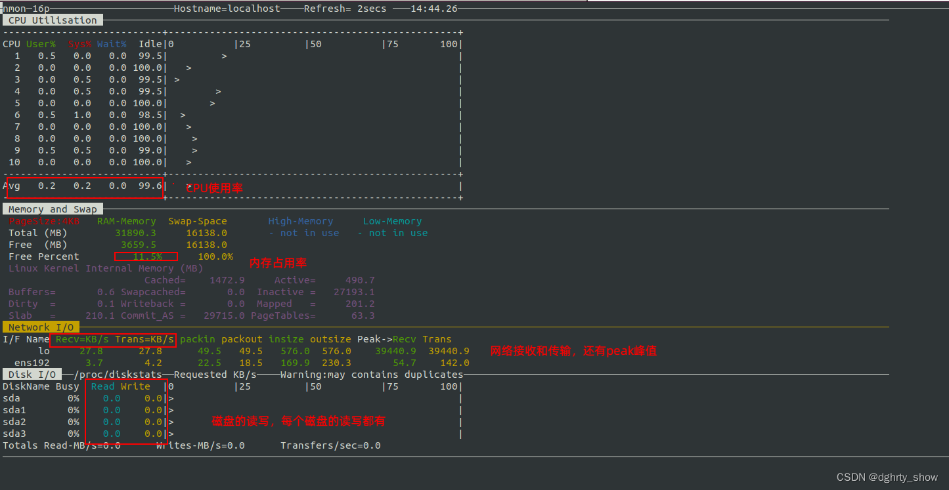
Task: Select the DiskName column header
Action: click(26, 386)
